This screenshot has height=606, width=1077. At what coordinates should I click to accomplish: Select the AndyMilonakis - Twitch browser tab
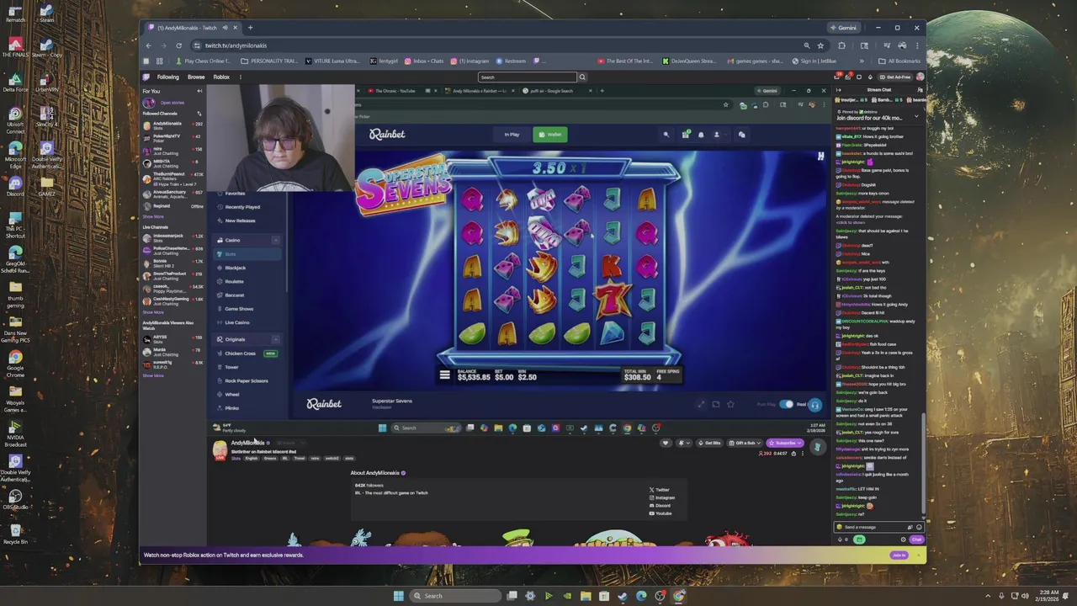[194, 28]
